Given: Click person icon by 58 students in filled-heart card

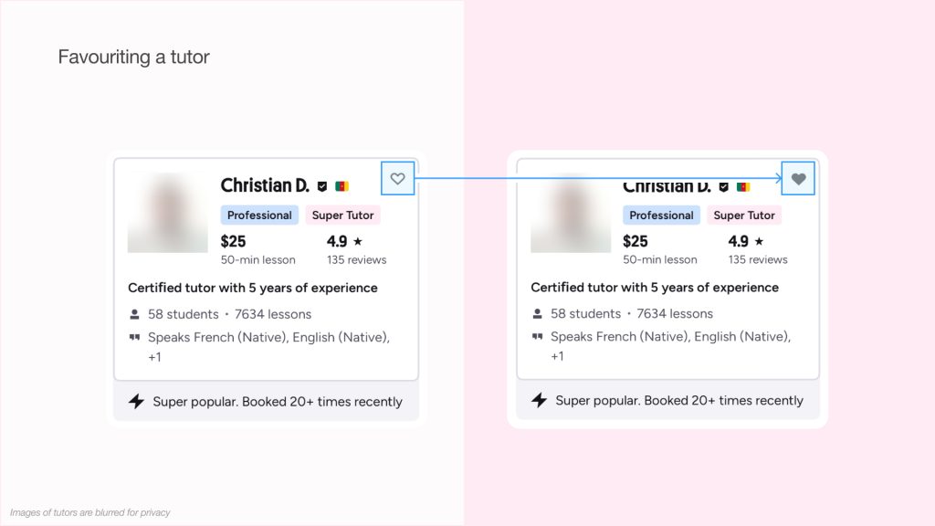Looking at the screenshot, I should tap(538, 313).
